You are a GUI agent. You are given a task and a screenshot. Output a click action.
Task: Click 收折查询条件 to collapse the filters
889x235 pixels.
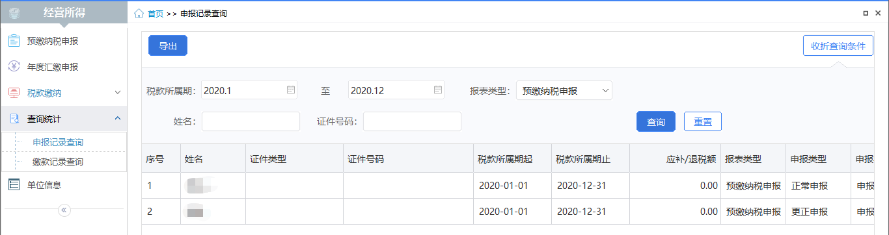coord(838,45)
